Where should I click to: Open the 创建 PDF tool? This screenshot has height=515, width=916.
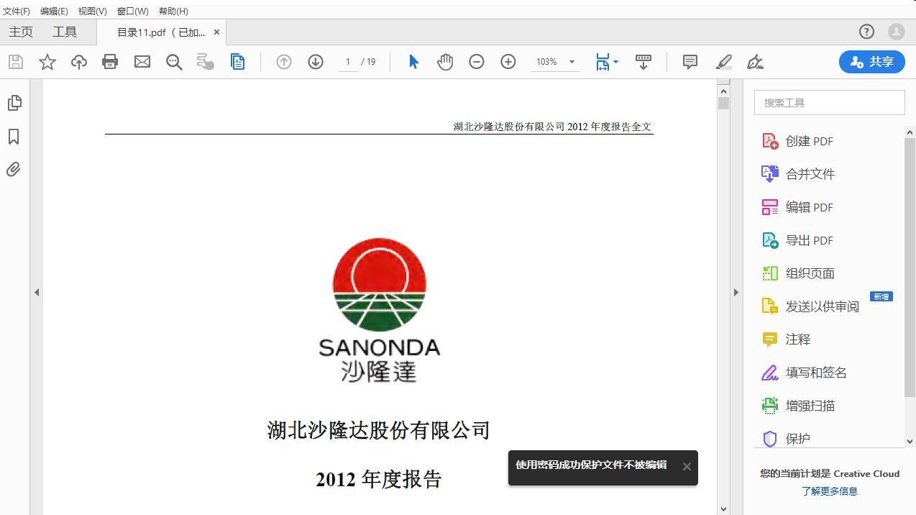click(x=798, y=141)
